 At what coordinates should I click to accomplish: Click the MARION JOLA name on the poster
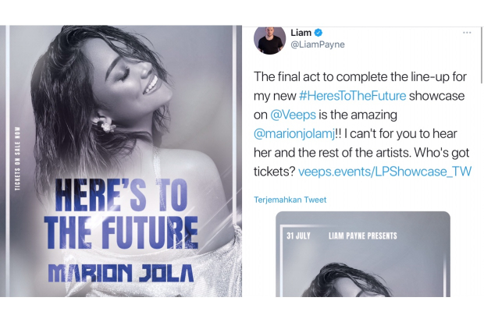pos(120,274)
